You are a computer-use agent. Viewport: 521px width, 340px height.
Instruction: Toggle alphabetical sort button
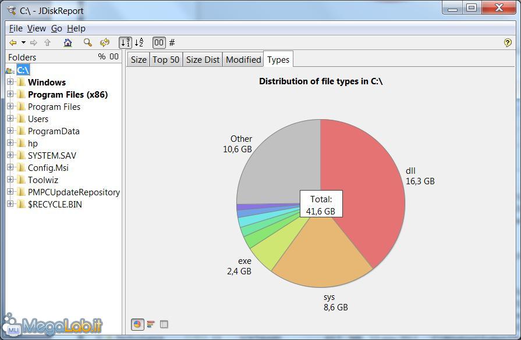click(x=139, y=42)
